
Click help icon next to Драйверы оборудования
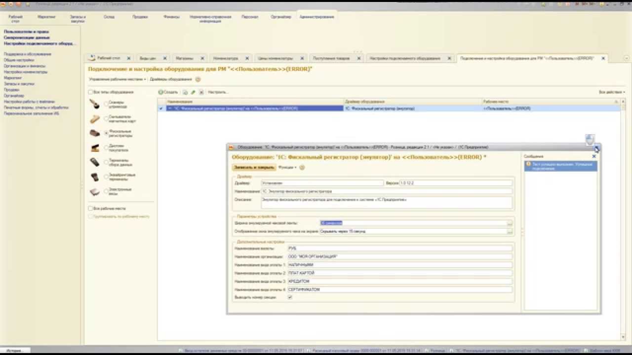[x=198, y=79]
